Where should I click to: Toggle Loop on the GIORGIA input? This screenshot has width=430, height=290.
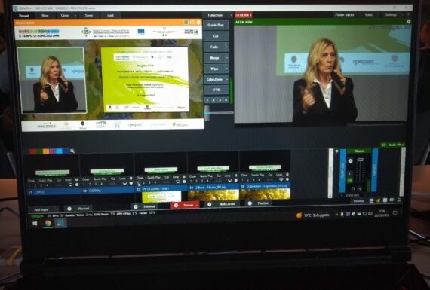click(122, 179)
